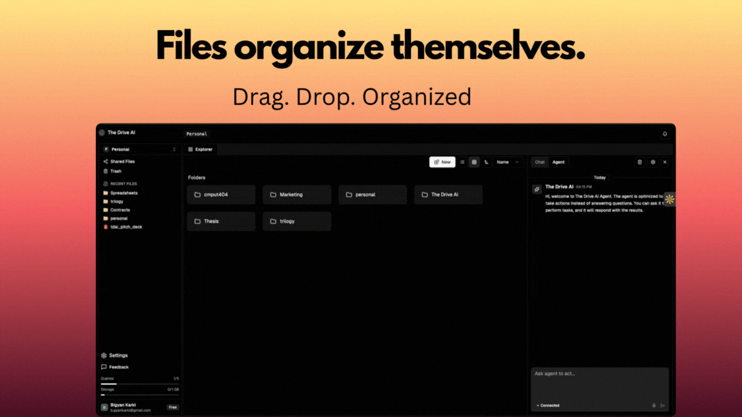Click the trash icon in agent panel header

640,162
